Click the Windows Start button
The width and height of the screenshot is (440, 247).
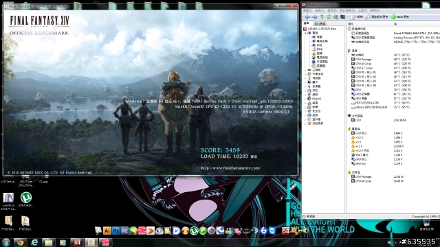tap(6, 242)
